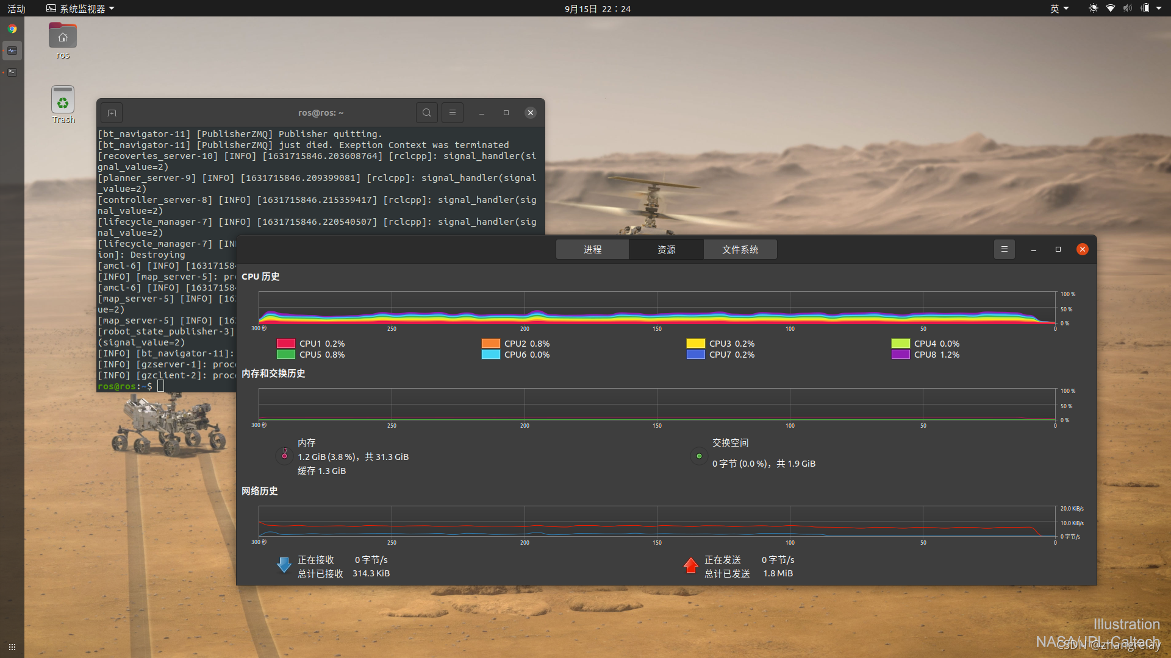Change the CPU8 purple color swatch
Viewport: 1171px width, 658px height.
click(x=900, y=355)
